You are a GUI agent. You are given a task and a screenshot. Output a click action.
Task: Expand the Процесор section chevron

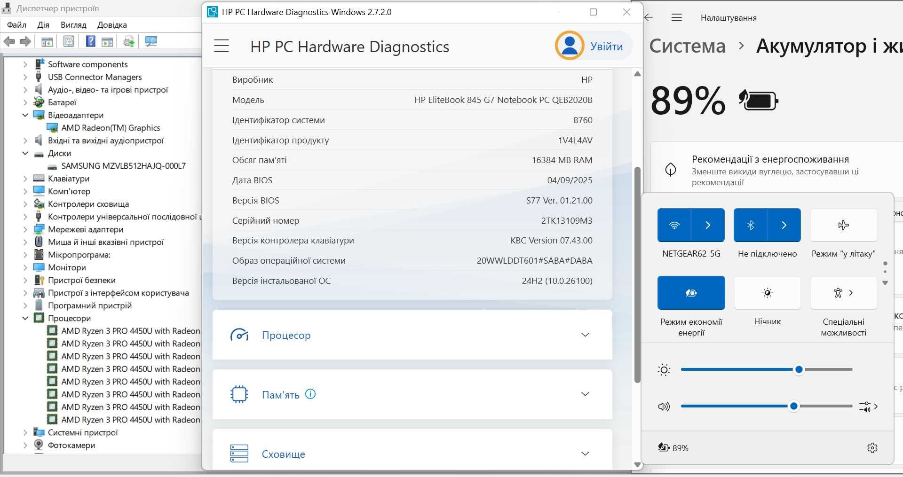coord(585,335)
